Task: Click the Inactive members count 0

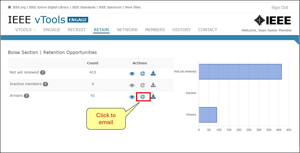Action: click(x=93, y=84)
